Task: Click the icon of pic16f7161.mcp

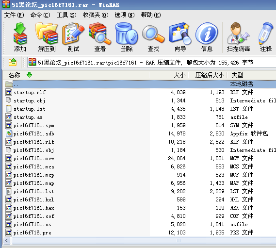Action: pyautogui.click(x=9, y=175)
